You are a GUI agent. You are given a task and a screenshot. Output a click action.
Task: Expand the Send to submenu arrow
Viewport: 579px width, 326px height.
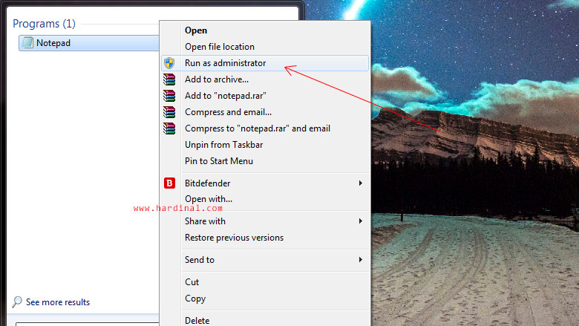click(361, 260)
